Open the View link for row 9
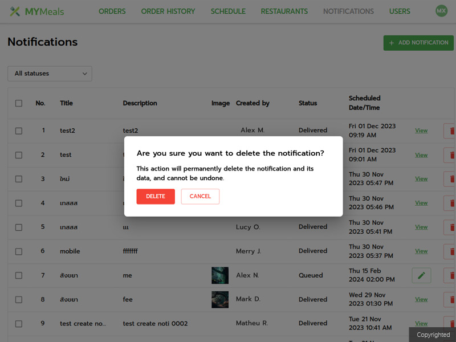Screen dimensions: 456x342 421,323
